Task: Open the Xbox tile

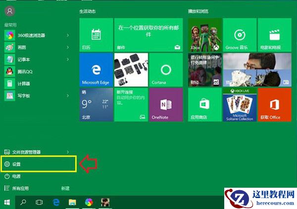Action: tap(205, 35)
